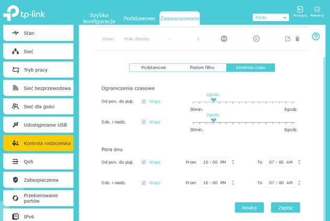The image size is (330, 221).
Task: Click the eye insights icon for Dzieci profile
Action: point(224,39)
